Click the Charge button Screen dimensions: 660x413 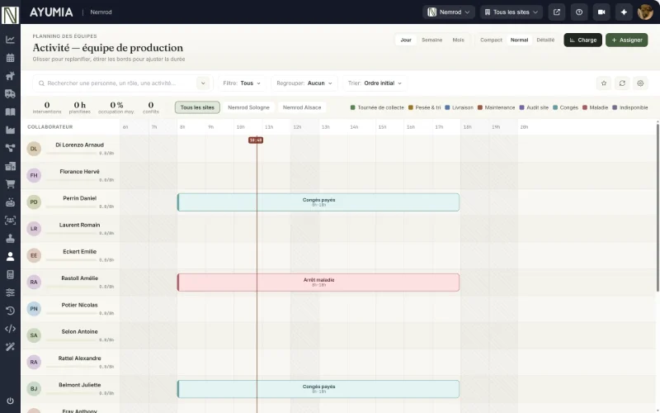pyautogui.click(x=583, y=40)
